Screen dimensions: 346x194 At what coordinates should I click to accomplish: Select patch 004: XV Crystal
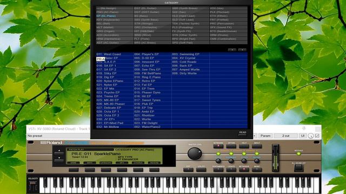(x=190, y=58)
